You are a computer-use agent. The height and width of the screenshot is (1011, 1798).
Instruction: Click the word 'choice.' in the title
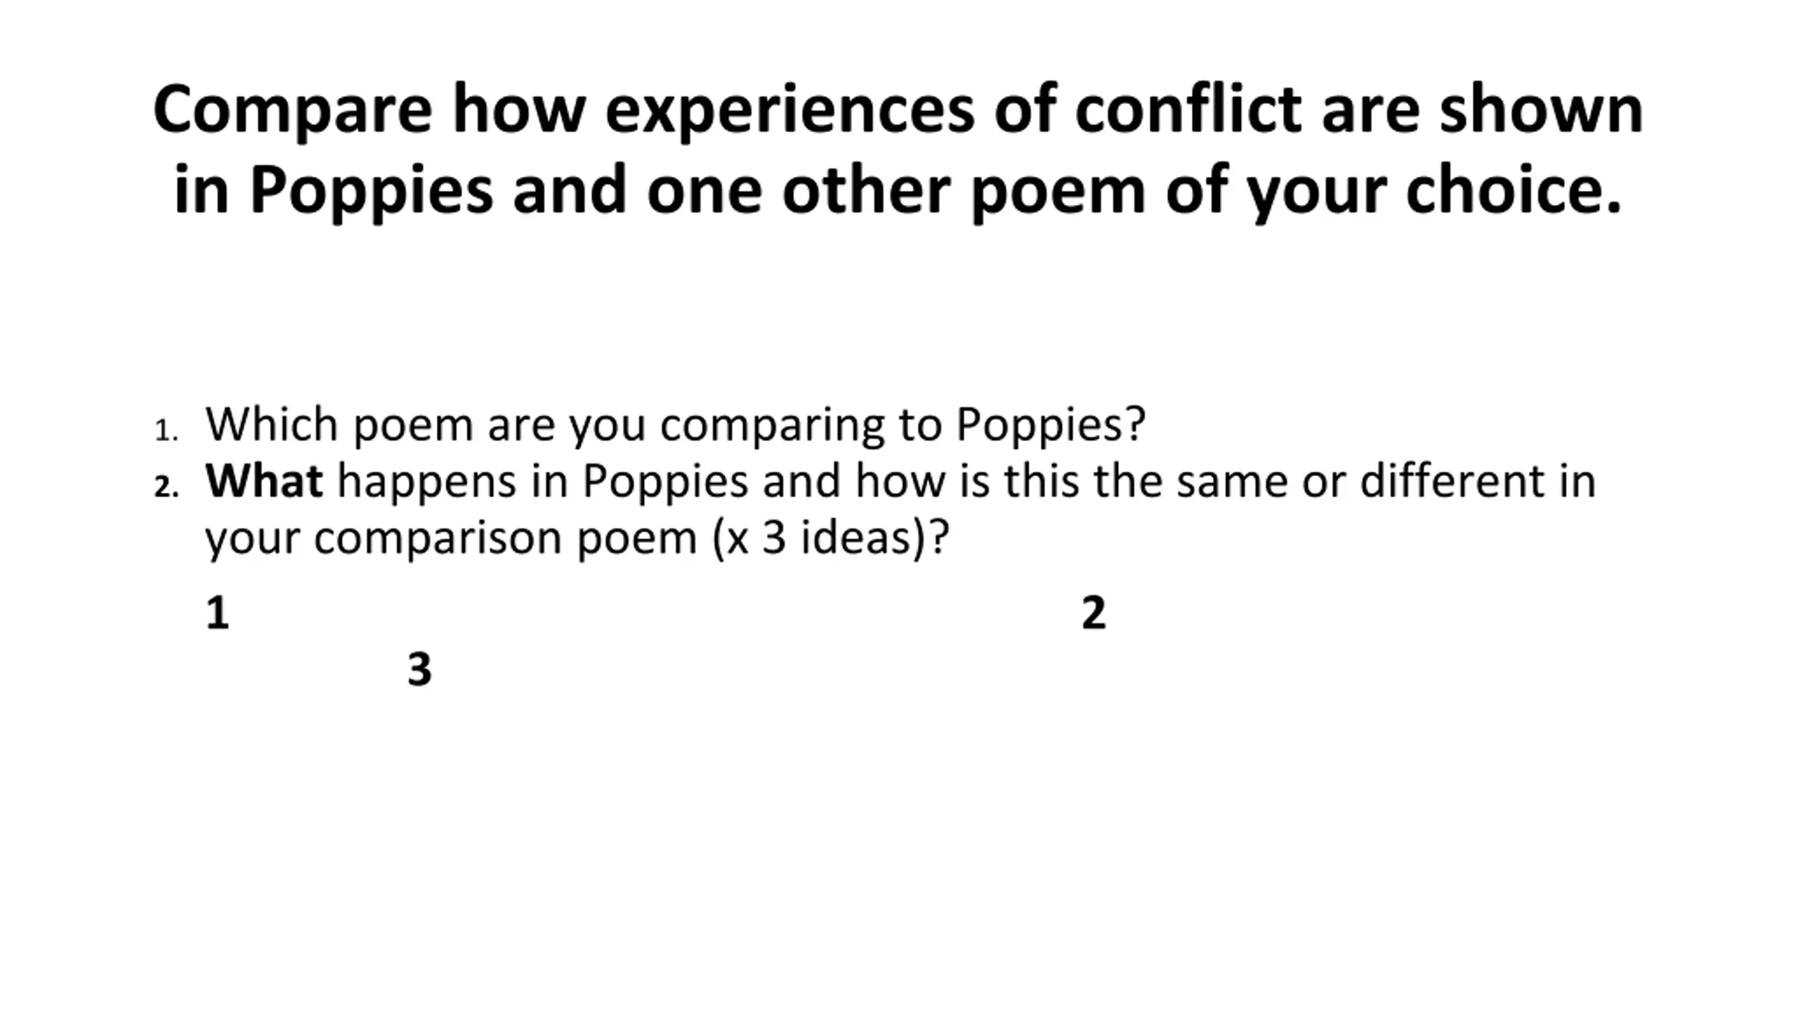1514,190
